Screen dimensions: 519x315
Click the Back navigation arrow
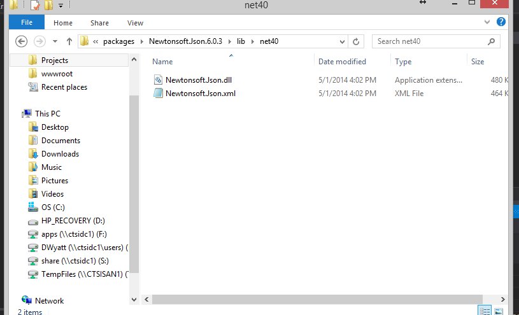tap(21, 41)
